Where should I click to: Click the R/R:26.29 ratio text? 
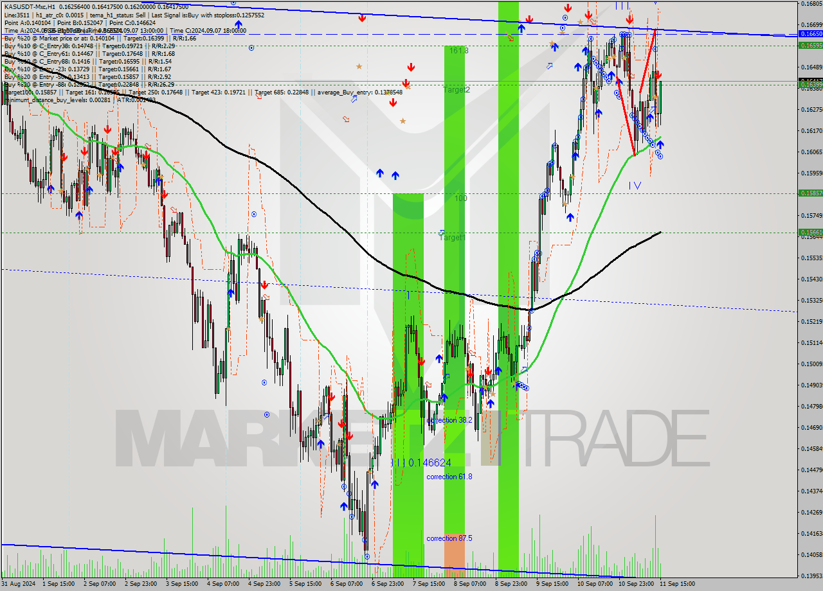pyautogui.click(x=161, y=84)
